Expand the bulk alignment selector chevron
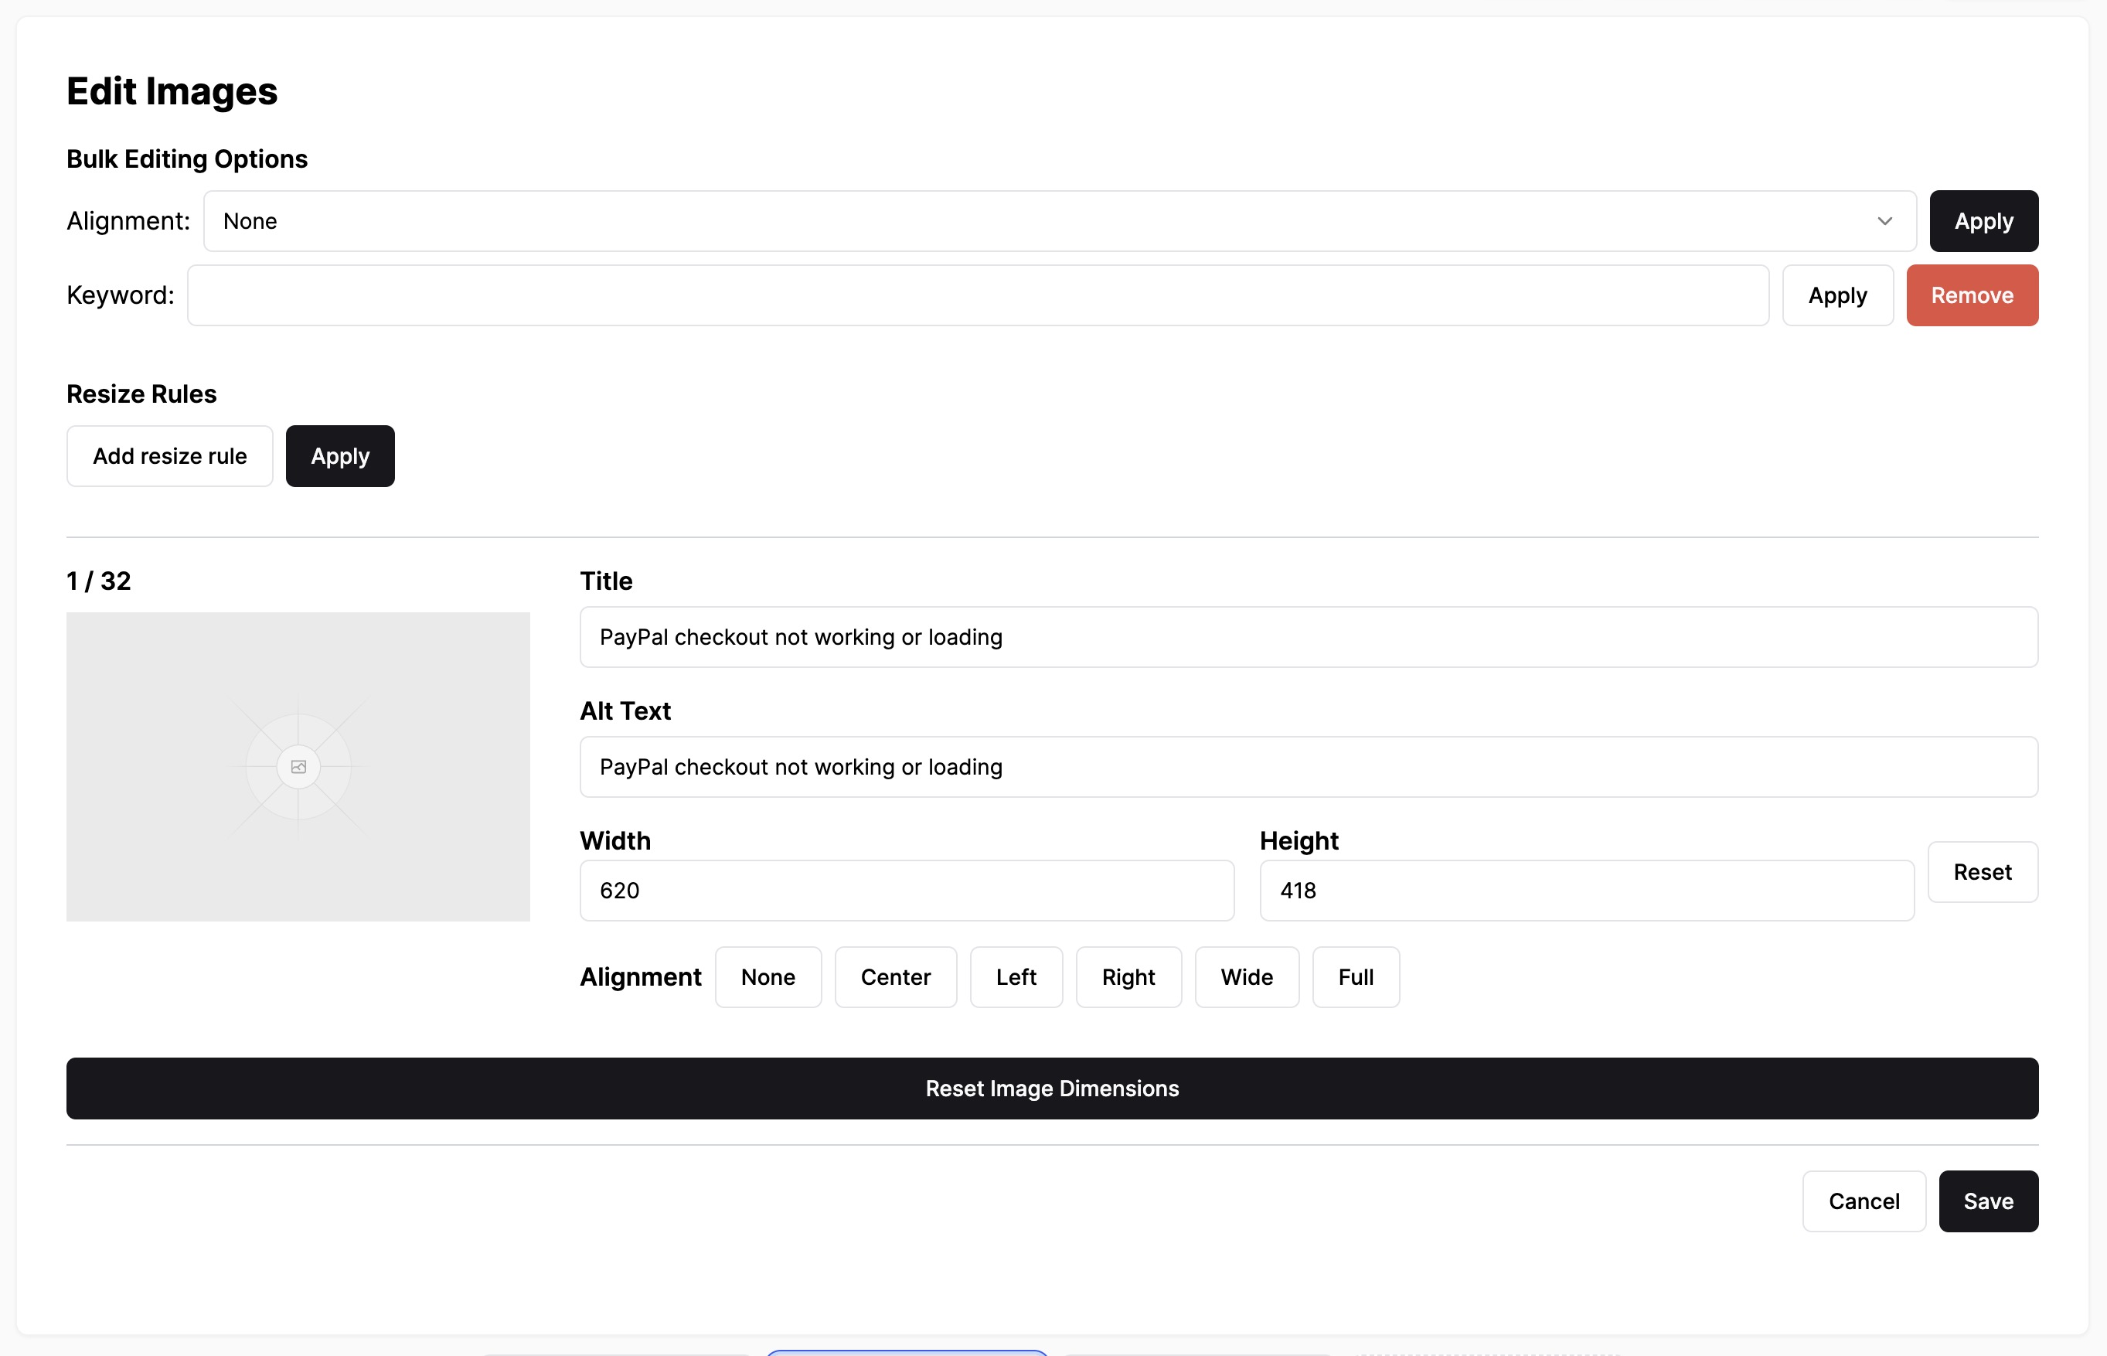 click(x=1883, y=221)
